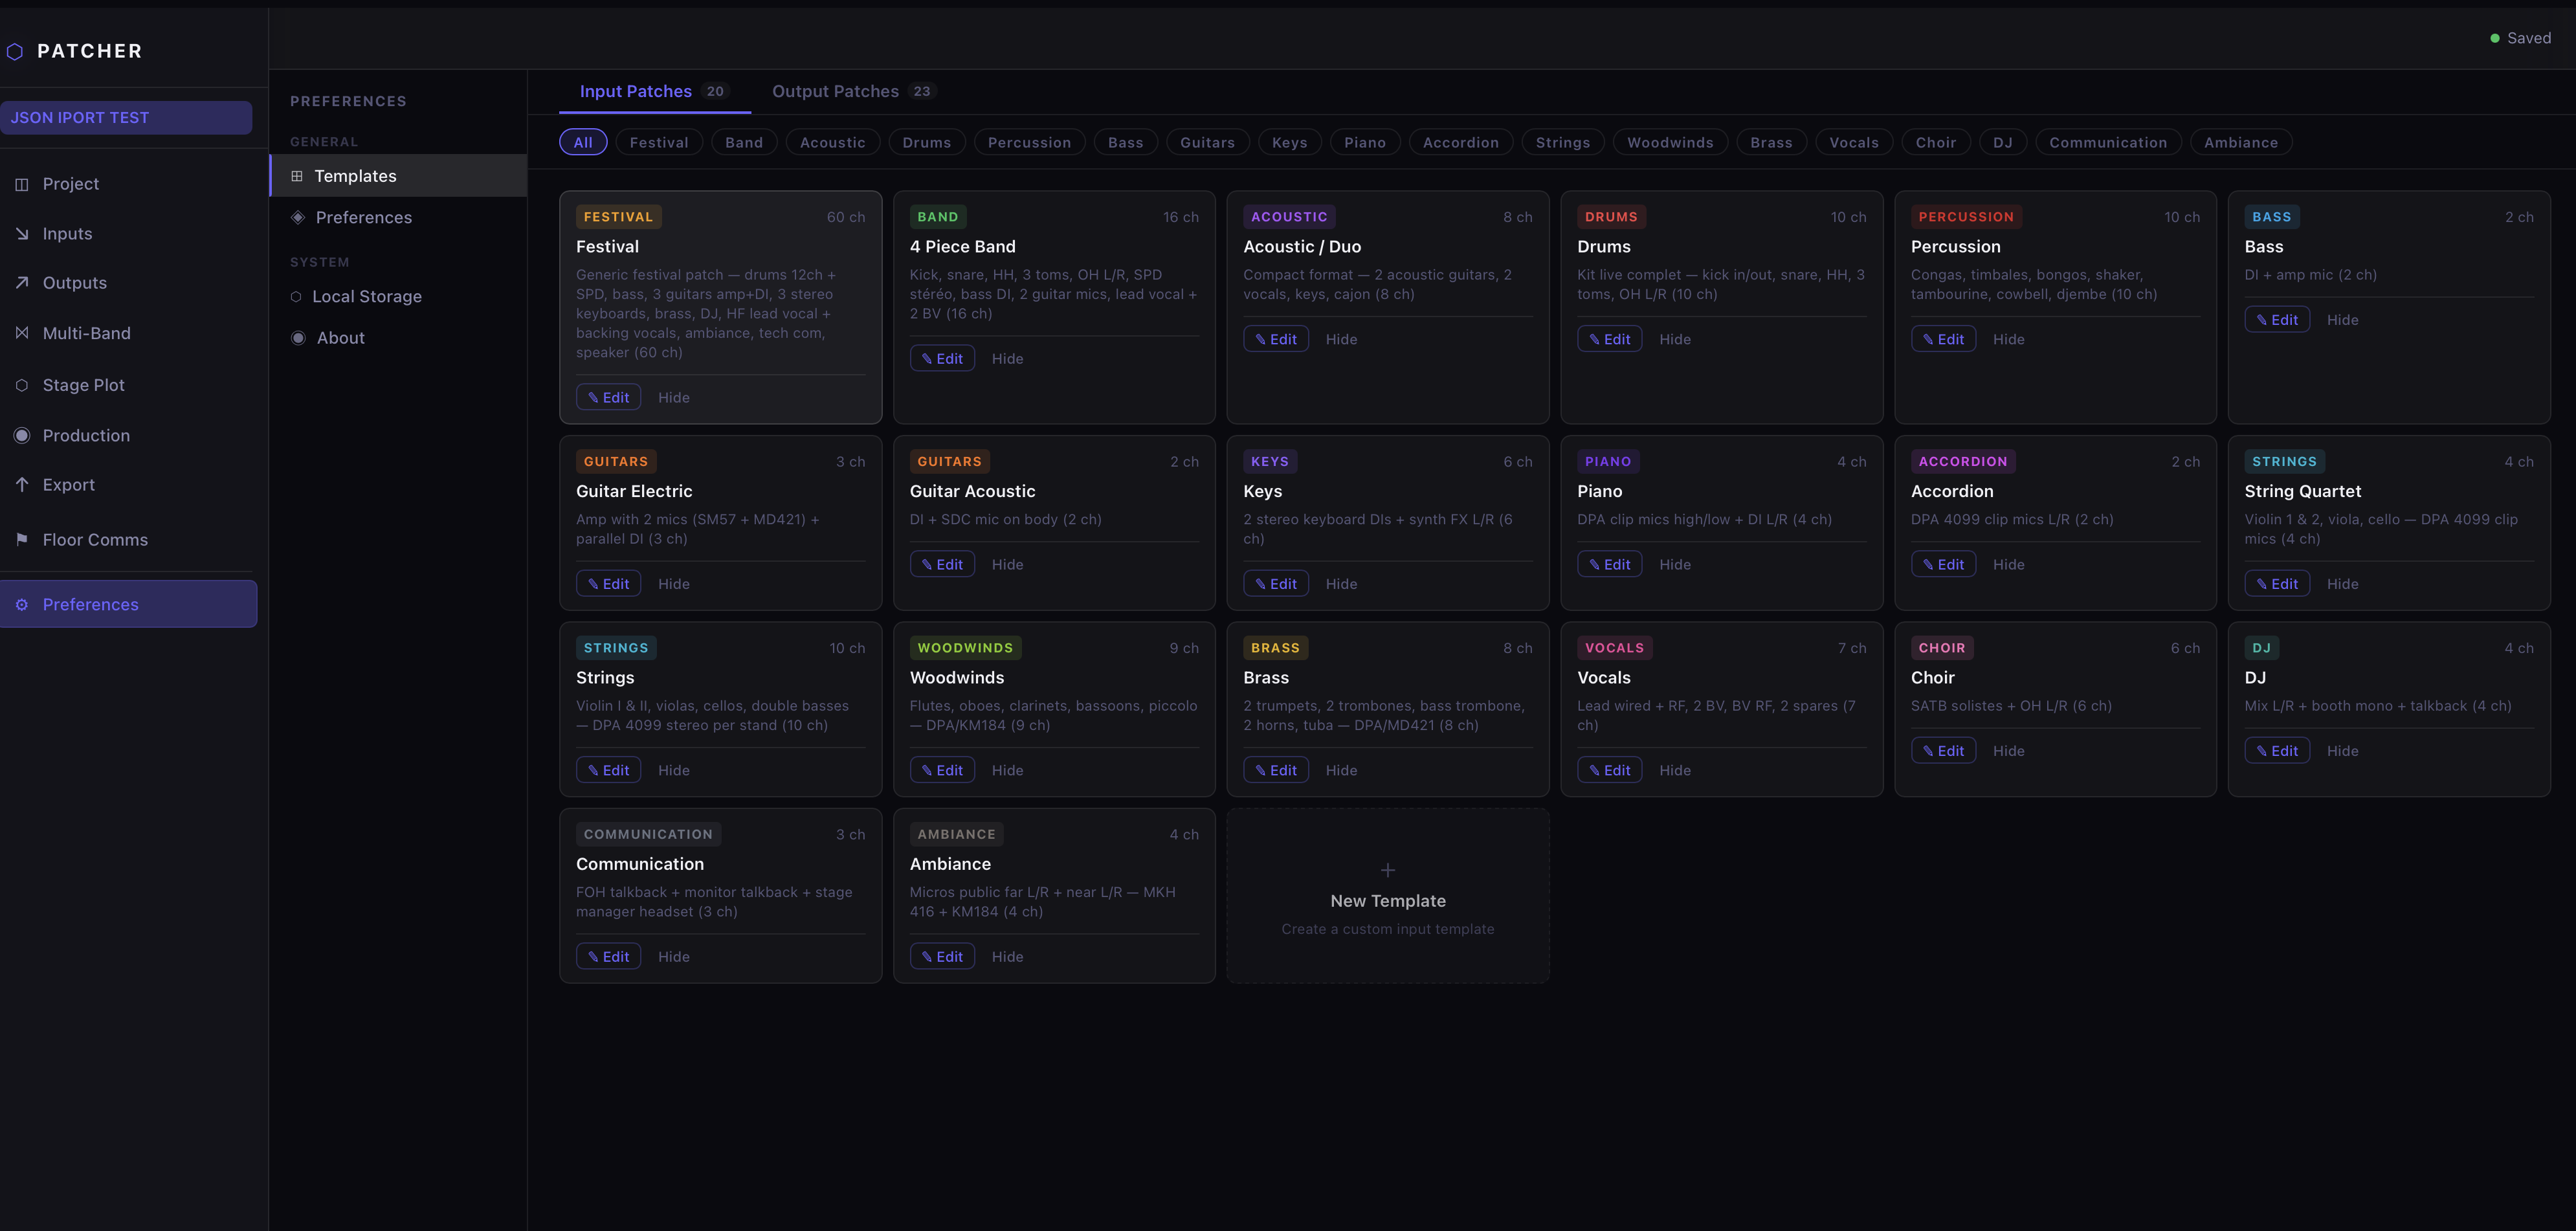Click the Outputs arrow icon in the sidebar

point(22,283)
